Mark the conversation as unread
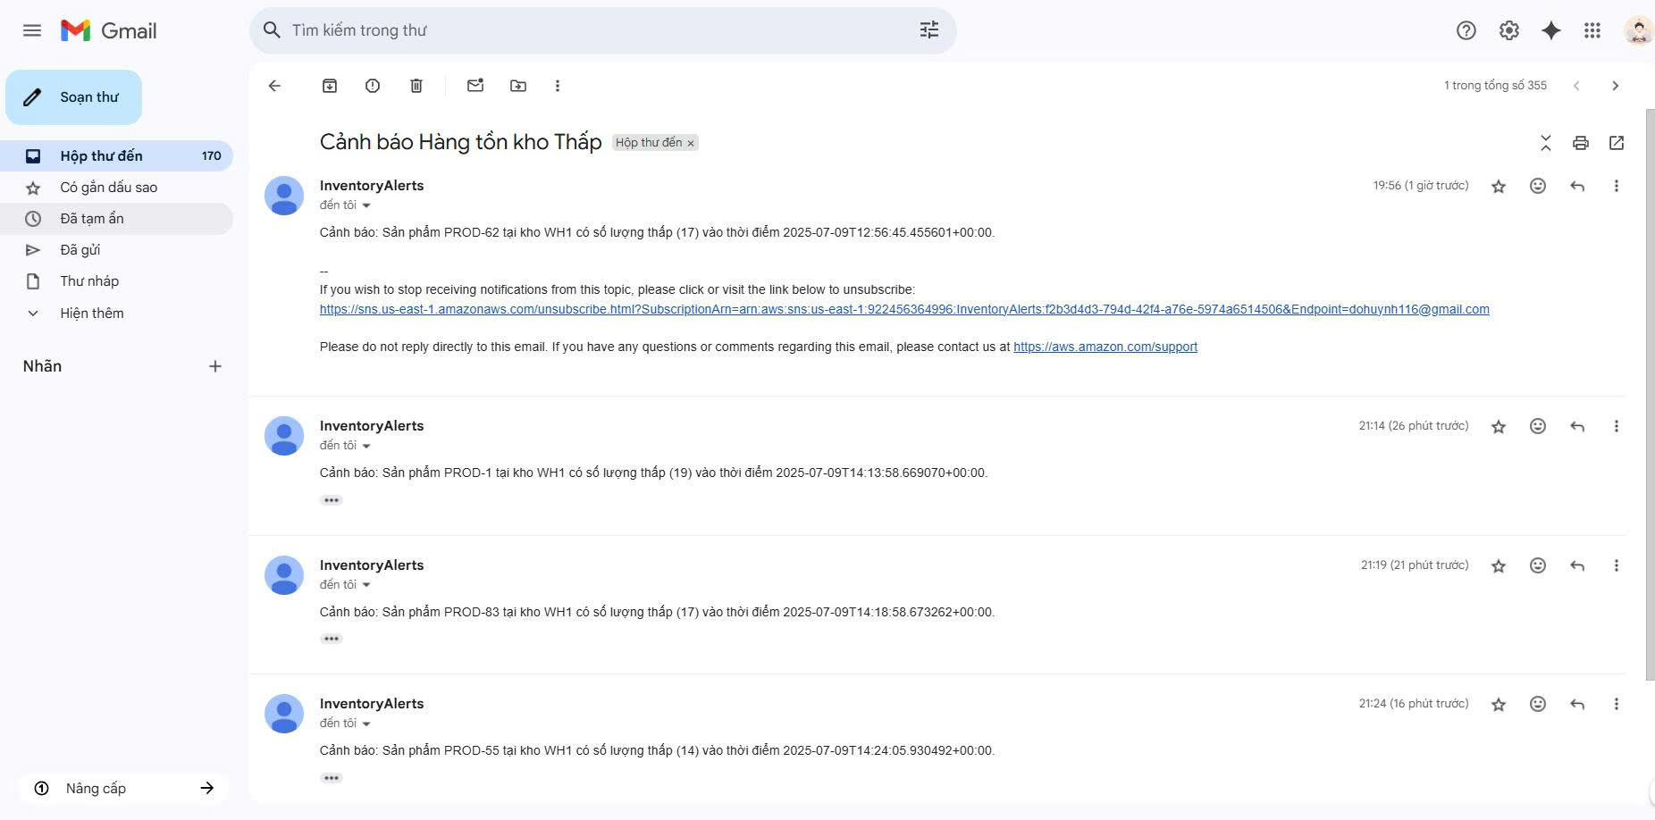This screenshot has height=820, width=1655. [475, 86]
